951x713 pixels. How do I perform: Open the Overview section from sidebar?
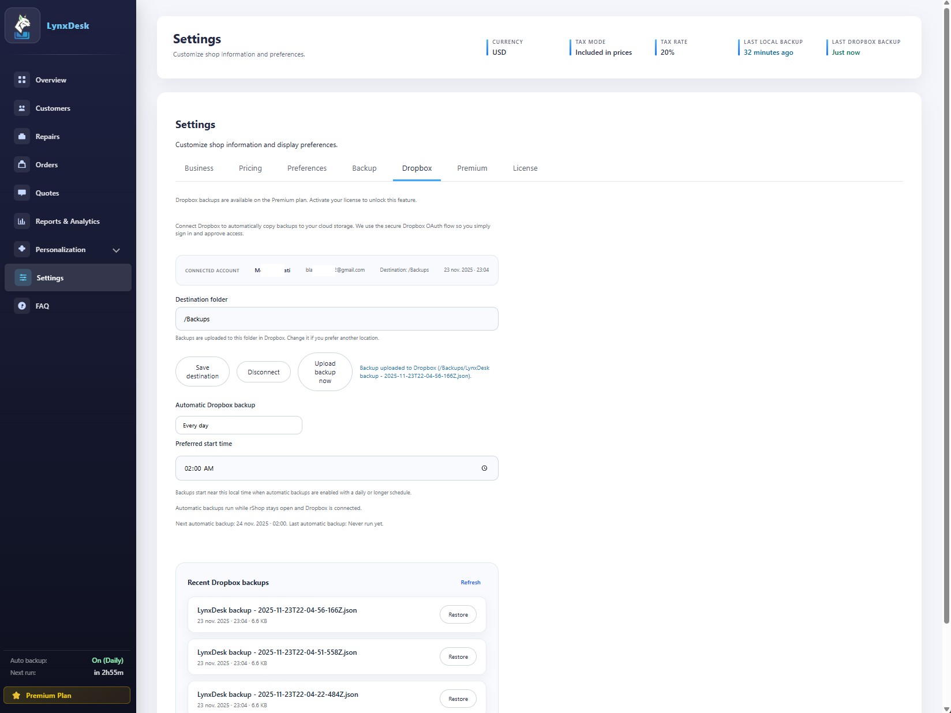(50, 80)
